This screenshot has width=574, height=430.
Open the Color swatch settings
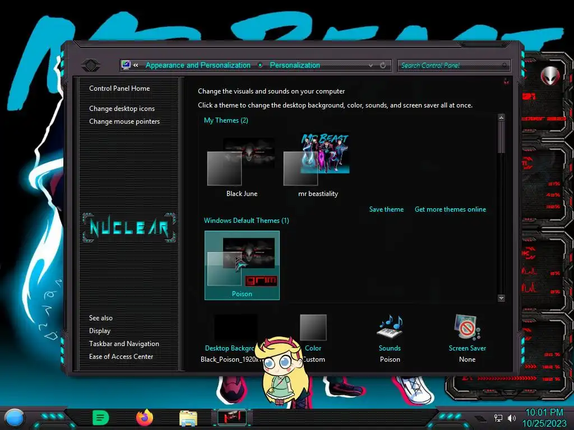pyautogui.click(x=313, y=327)
